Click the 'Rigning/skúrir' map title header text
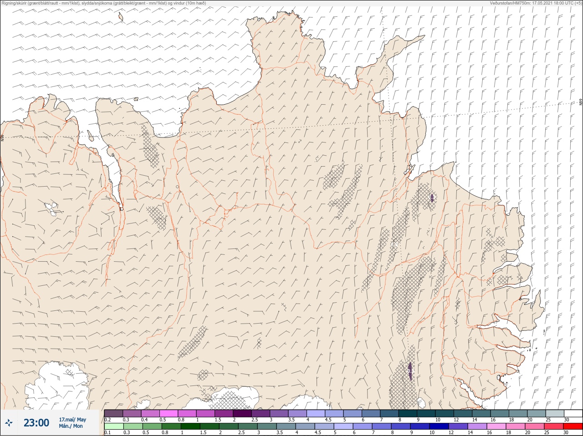This screenshot has height=436, width=583. (x=104, y=3)
